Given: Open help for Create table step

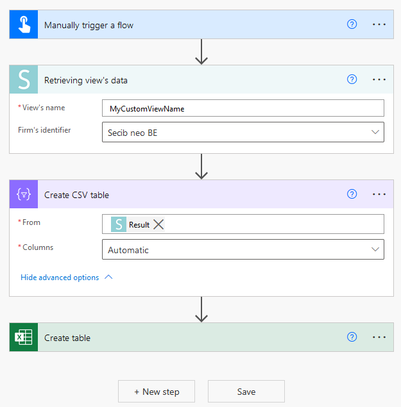Looking at the screenshot, I should 352,337.
